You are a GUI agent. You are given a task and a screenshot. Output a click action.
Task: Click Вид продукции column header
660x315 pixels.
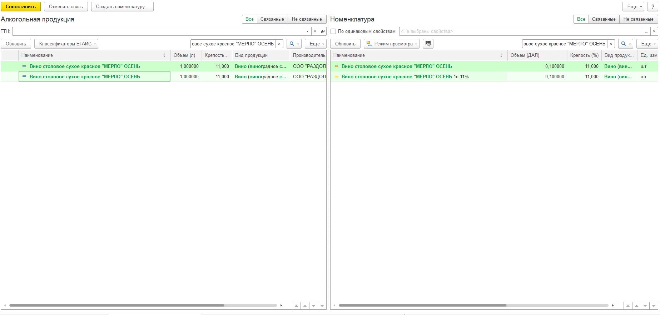261,55
